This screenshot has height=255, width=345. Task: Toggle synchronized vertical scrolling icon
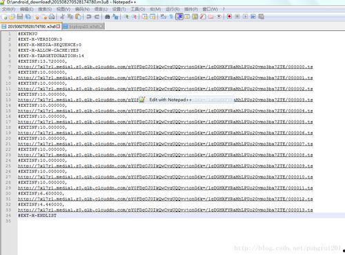(x=144, y=17)
